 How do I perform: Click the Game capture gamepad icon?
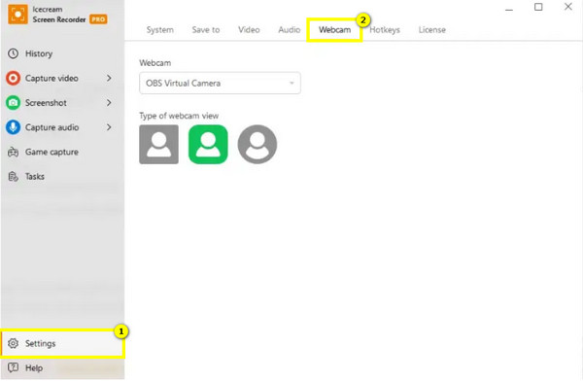[13, 152]
